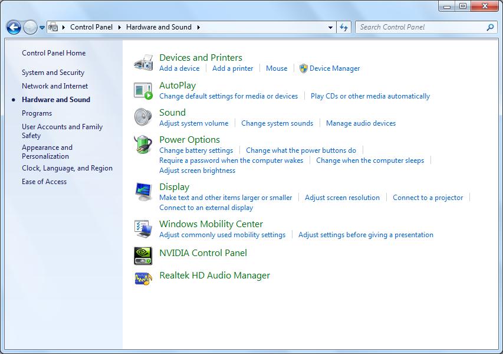
Task: Open Clock, Language, and Region
Action: tap(67, 168)
